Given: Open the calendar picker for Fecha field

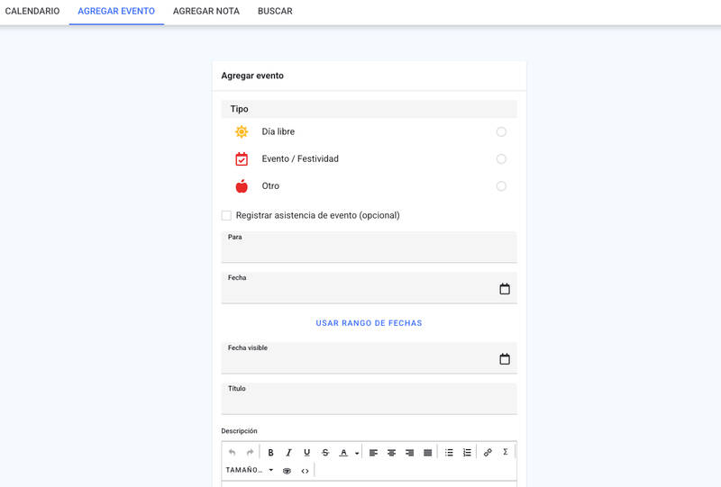Looking at the screenshot, I should tap(505, 289).
